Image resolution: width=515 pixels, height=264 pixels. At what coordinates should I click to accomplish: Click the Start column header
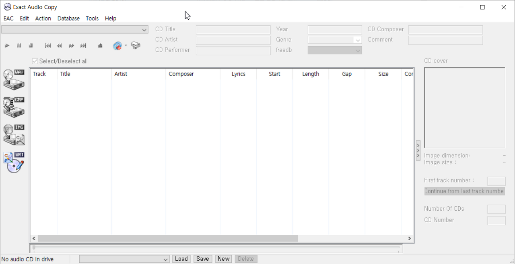click(274, 74)
